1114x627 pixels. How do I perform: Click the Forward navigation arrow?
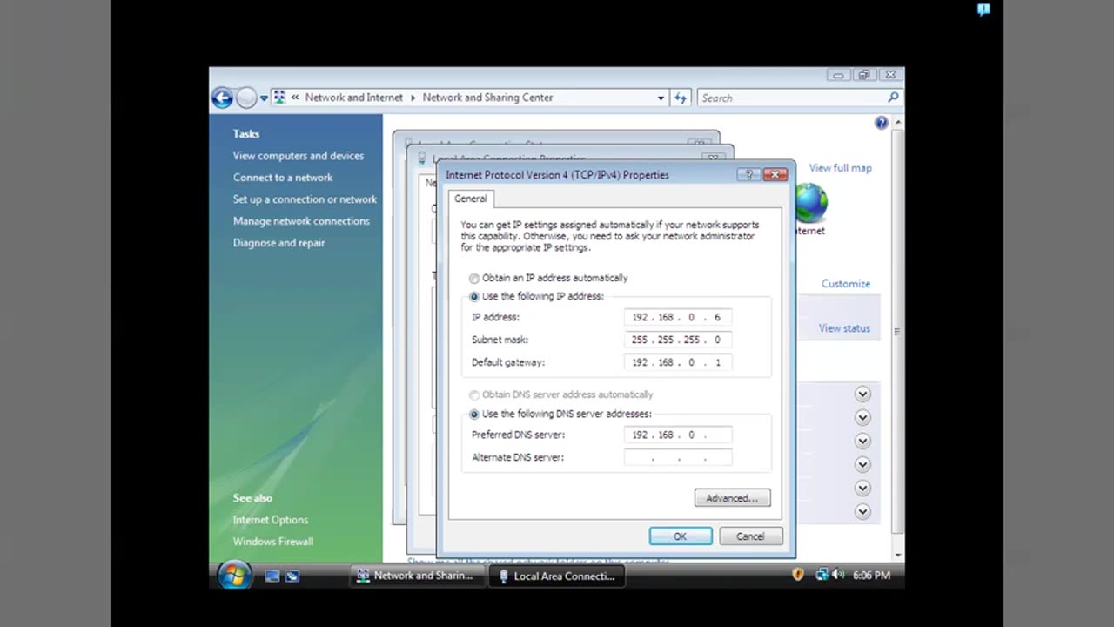pyautogui.click(x=247, y=98)
